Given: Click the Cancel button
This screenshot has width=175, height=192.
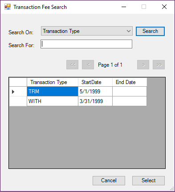Looking at the screenshot, I should pos(109,180).
